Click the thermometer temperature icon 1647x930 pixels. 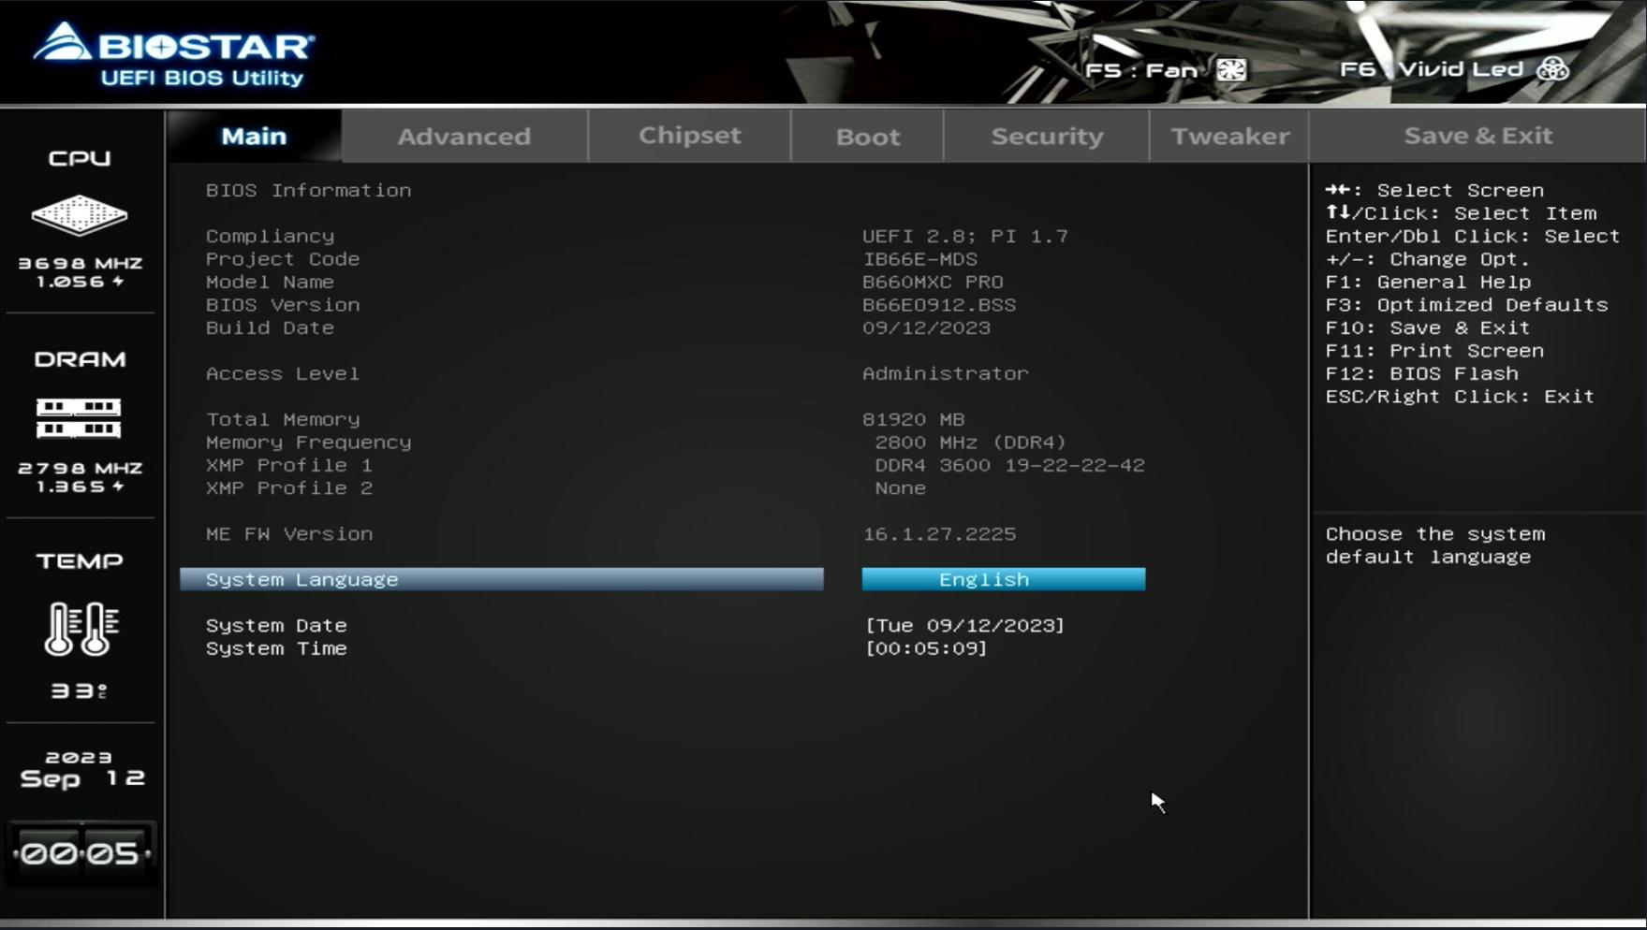click(x=81, y=629)
